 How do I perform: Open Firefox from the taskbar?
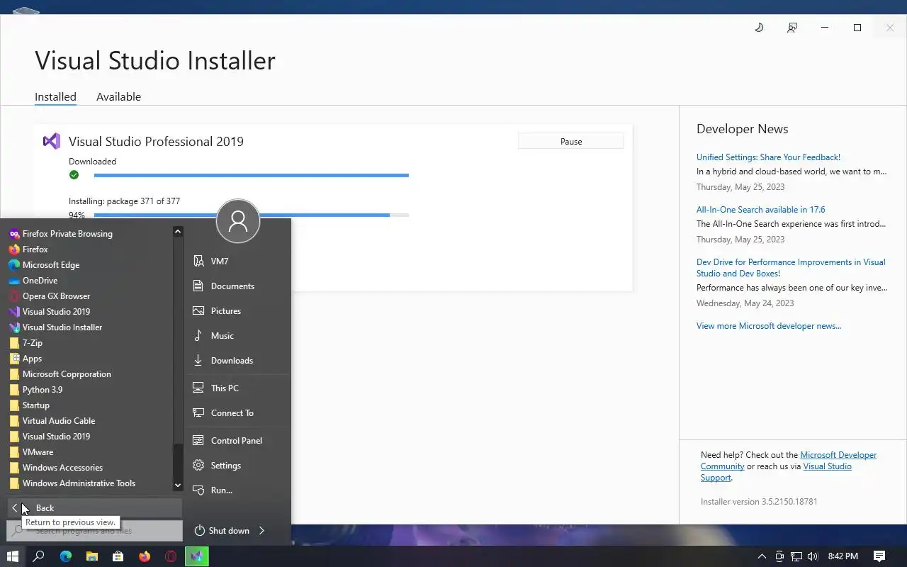pos(145,556)
